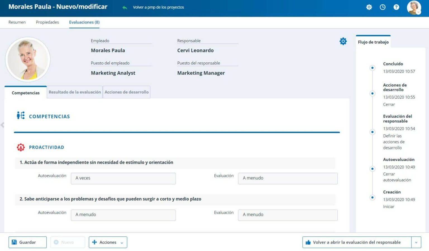Click the green back arrow icon
Screen dimensions: 429x251
tap(125, 8)
